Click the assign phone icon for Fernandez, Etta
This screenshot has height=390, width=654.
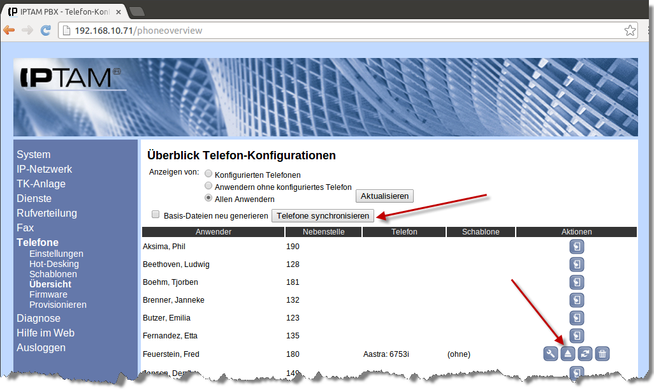click(x=576, y=335)
